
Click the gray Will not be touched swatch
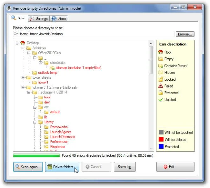(x=161, y=132)
